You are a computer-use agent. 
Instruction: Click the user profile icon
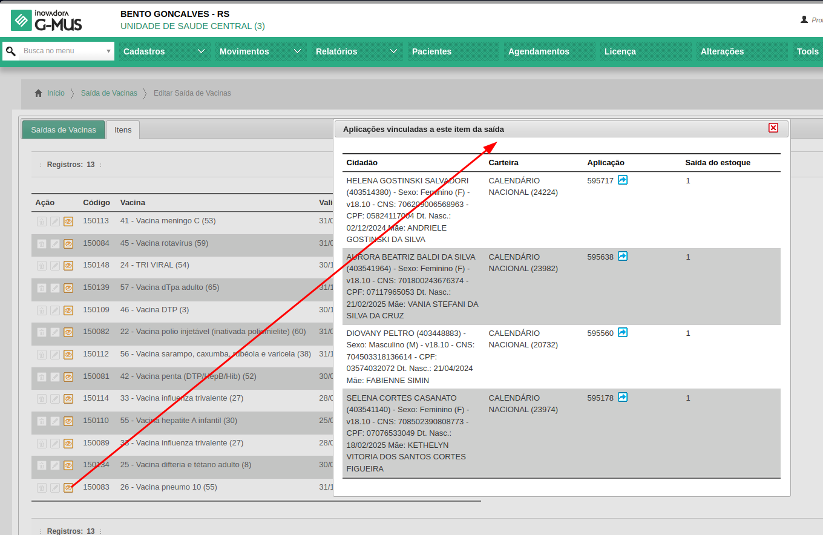(804, 19)
